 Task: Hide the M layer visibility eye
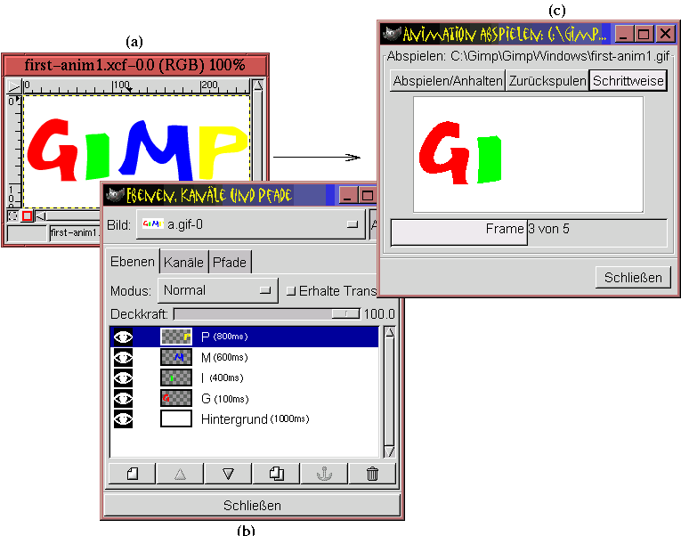(x=123, y=357)
